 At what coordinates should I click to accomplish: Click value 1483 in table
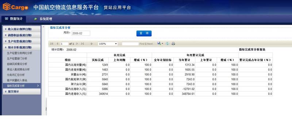(105, 70)
